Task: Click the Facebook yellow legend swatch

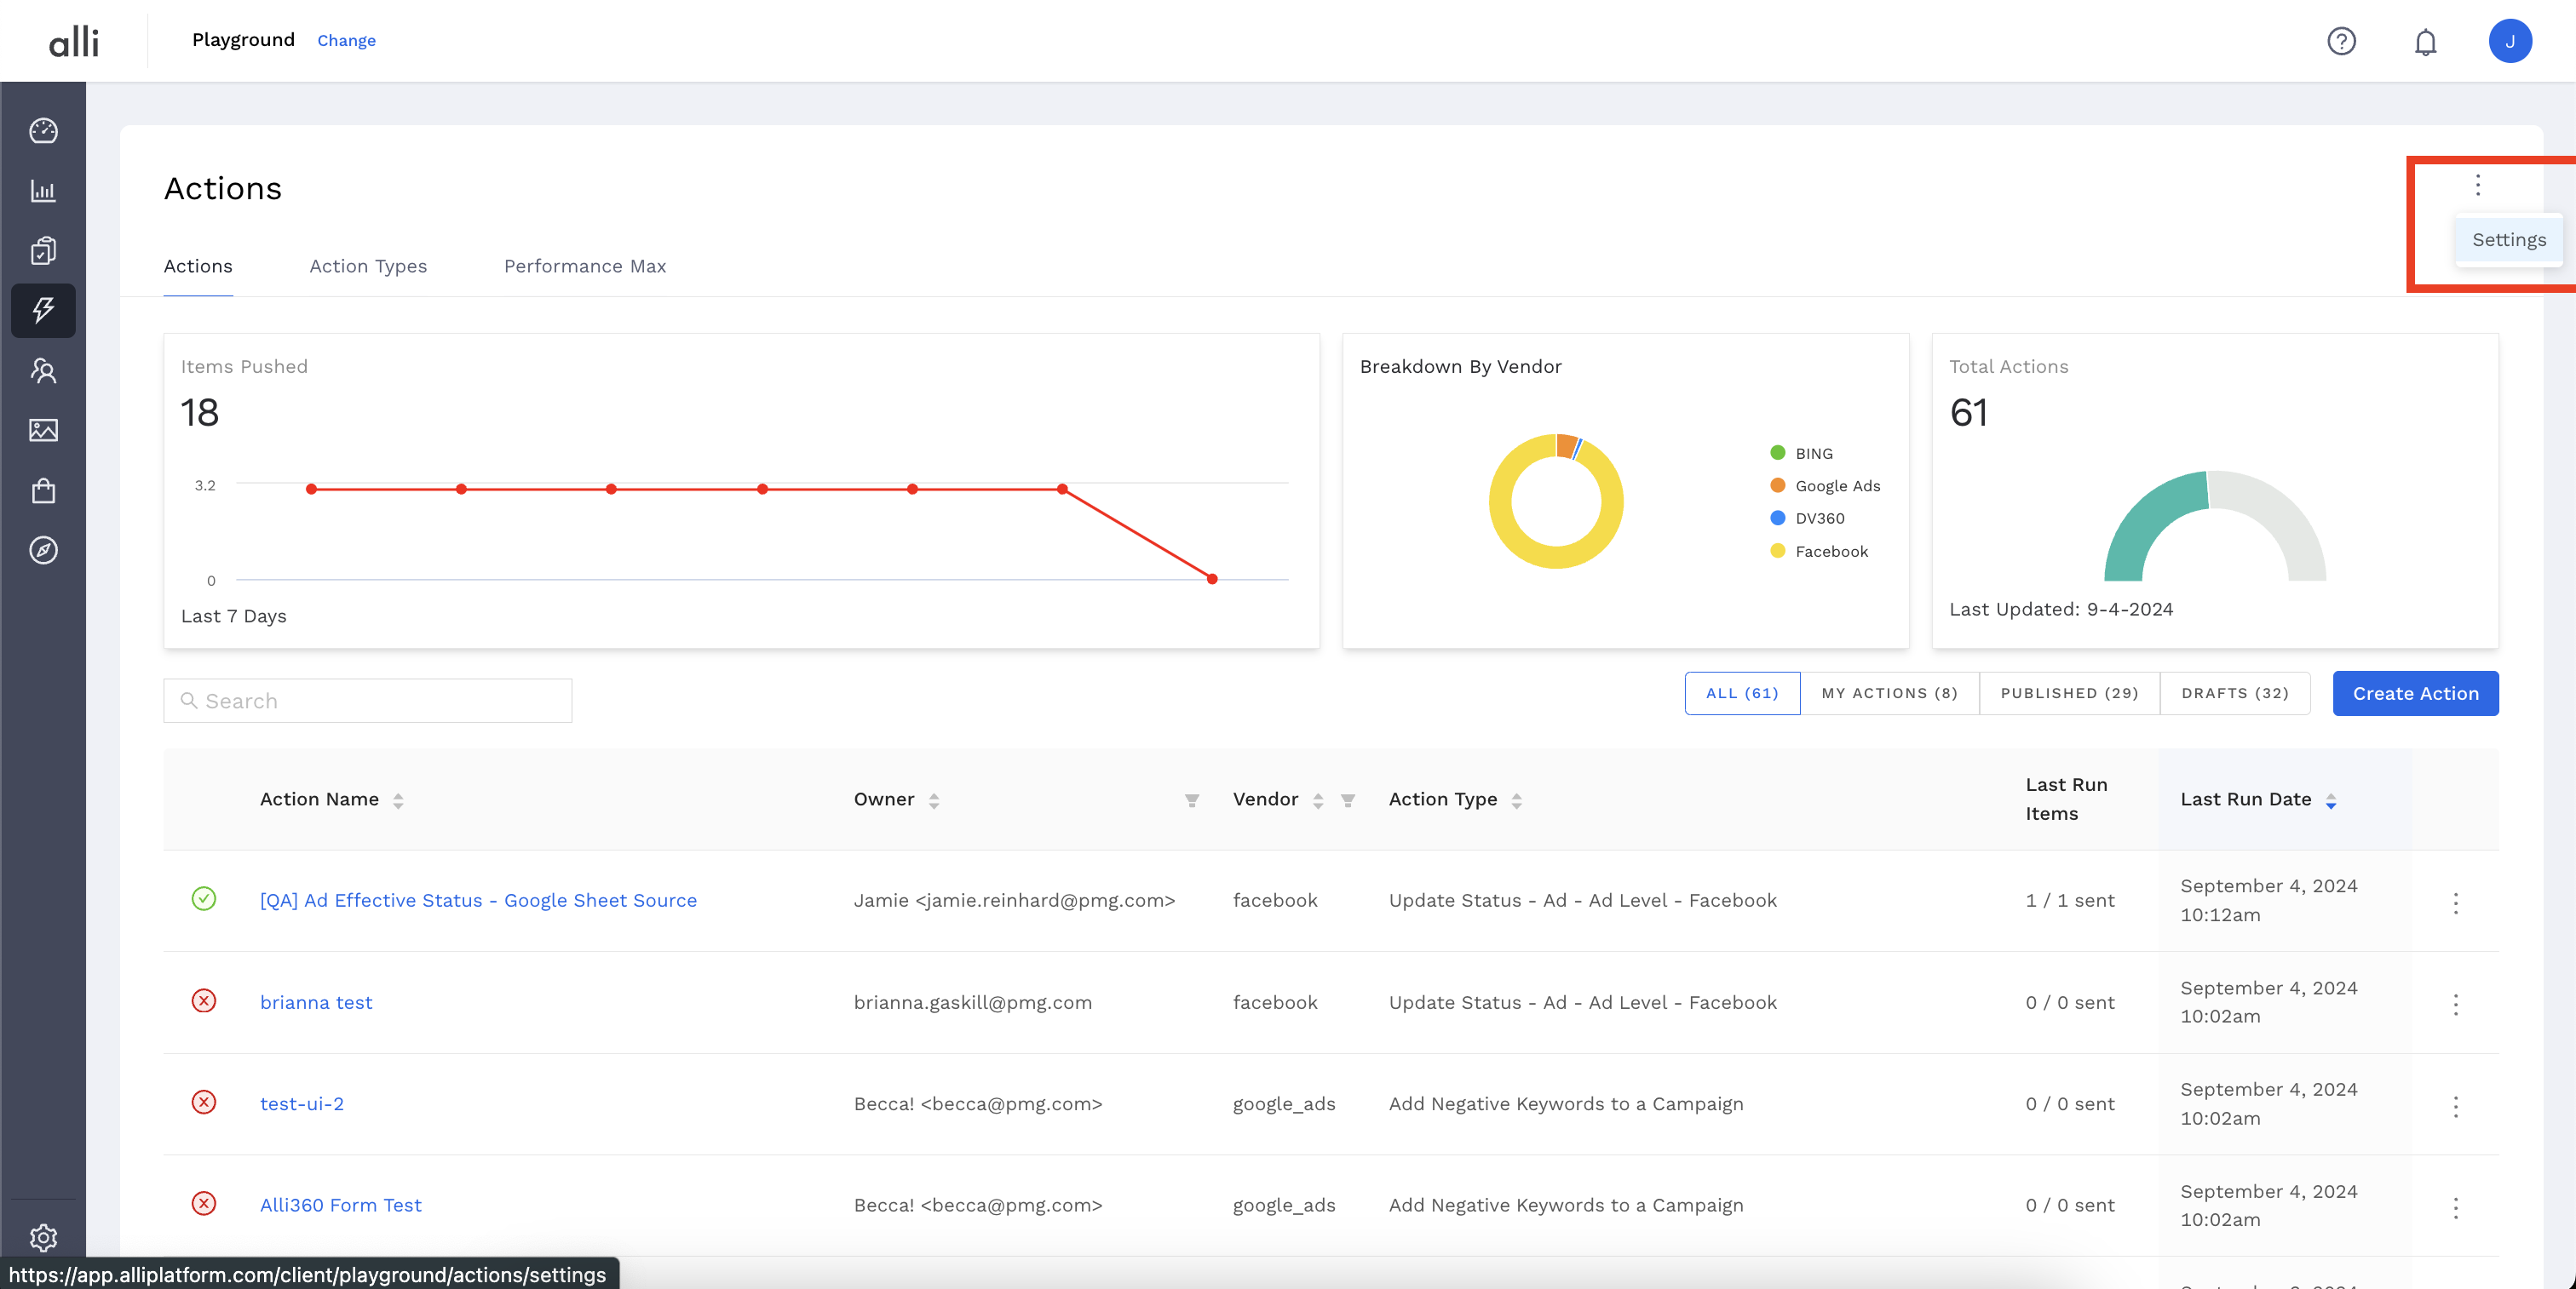Action: tap(1777, 551)
